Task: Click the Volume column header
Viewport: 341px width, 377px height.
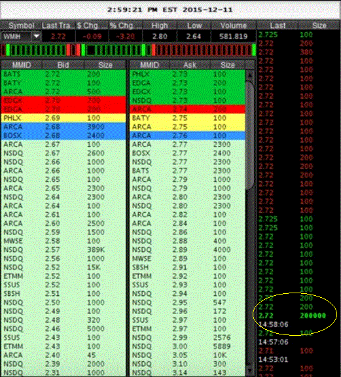Action: 233,26
